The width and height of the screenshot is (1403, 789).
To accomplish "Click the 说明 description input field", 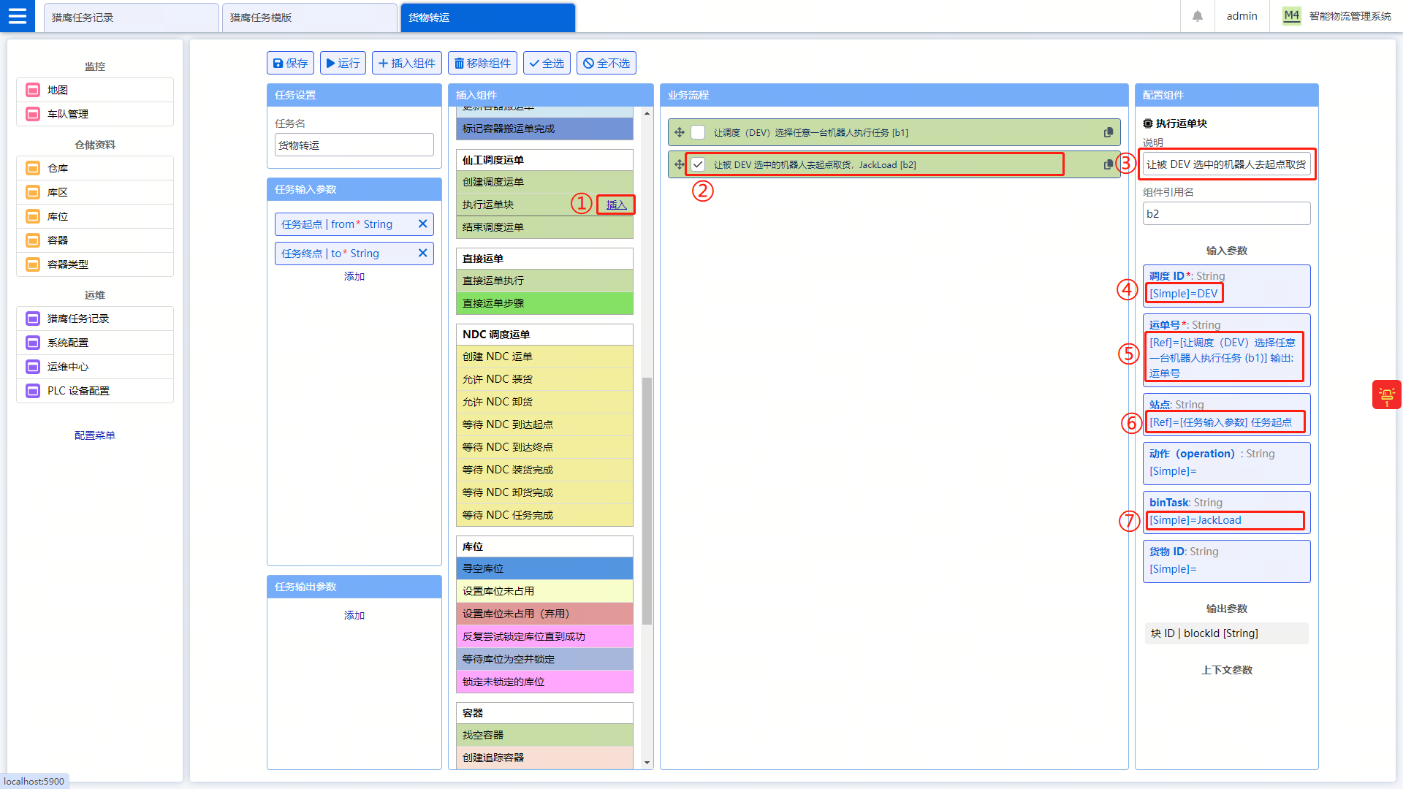I will click(1227, 164).
